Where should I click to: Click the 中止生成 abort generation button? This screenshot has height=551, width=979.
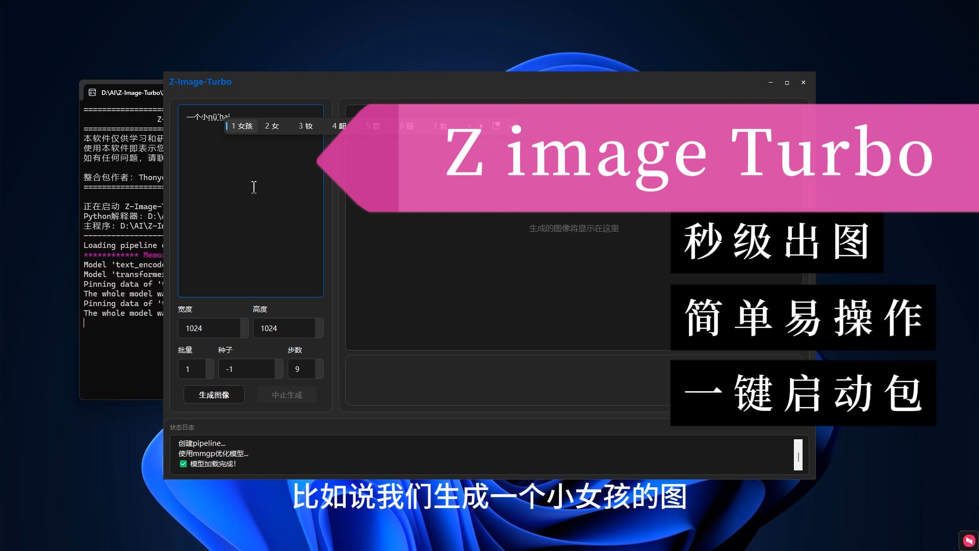pyautogui.click(x=287, y=394)
